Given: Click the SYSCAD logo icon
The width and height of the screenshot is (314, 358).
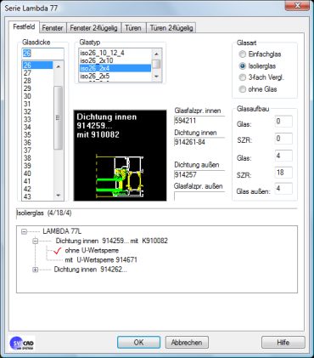Looking at the screenshot, I should click(x=22, y=343).
